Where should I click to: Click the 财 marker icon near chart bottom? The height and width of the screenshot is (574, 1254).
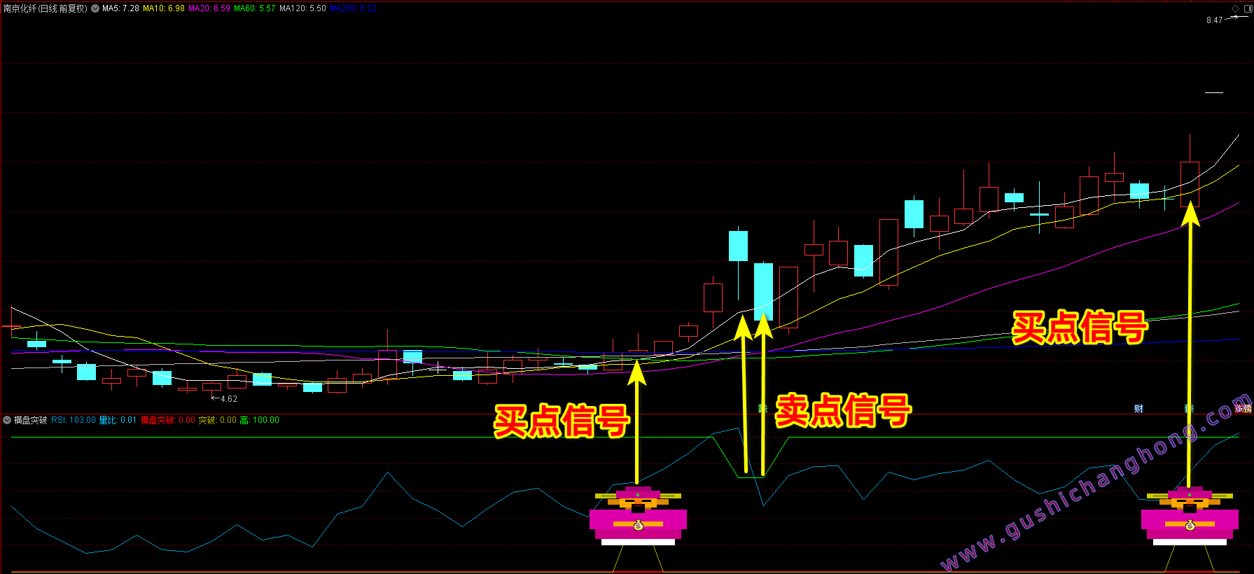pyautogui.click(x=1138, y=409)
